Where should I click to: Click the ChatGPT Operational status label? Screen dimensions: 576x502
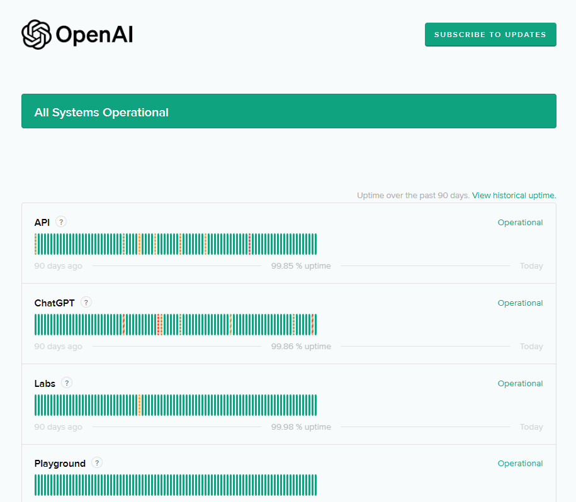tap(520, 303)
